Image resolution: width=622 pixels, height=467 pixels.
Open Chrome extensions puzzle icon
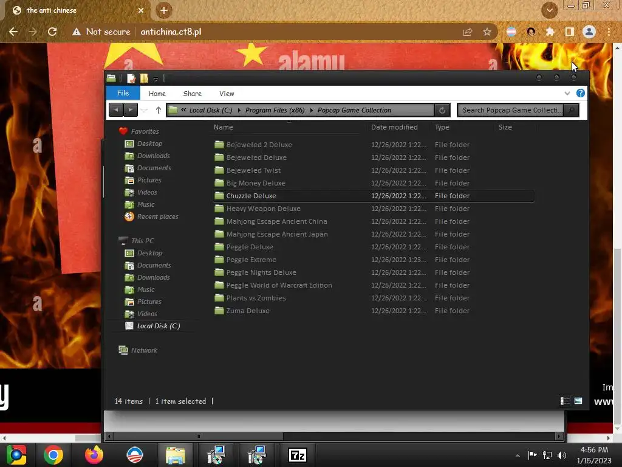tap(550, 32)
